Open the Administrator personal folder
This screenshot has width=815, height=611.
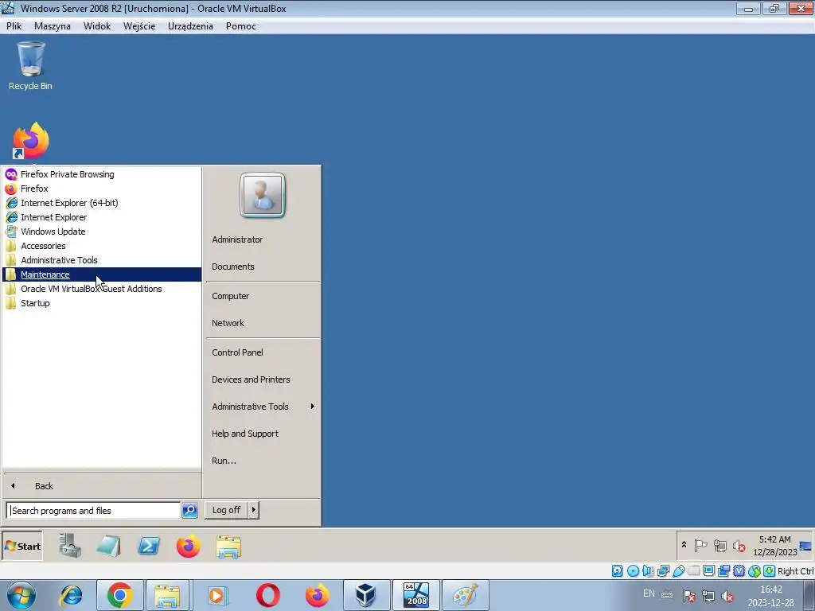237,239
